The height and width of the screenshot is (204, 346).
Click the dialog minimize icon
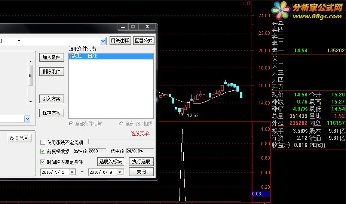point(123,27)
